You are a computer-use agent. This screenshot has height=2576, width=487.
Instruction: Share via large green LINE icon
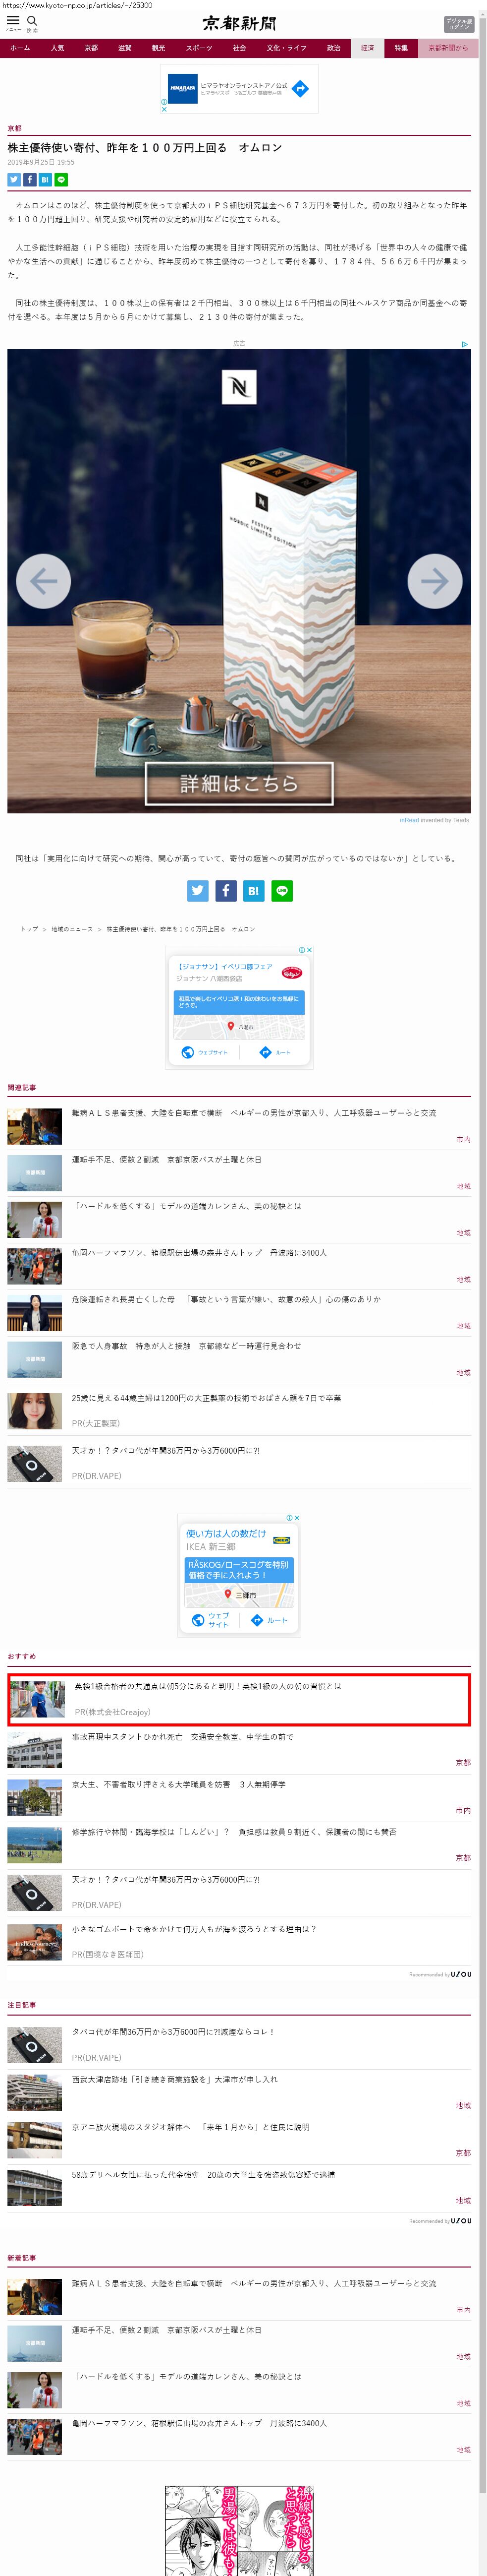click(282, 890)
